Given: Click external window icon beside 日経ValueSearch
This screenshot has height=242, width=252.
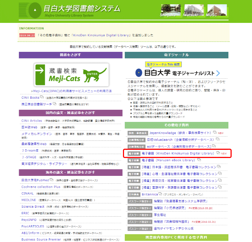Looking at the screenshot, I should tap(218, 139).
